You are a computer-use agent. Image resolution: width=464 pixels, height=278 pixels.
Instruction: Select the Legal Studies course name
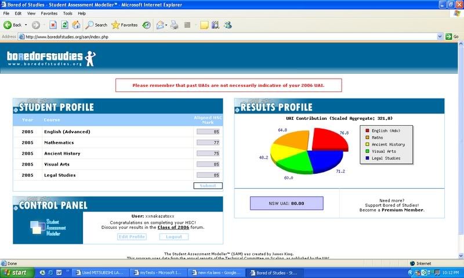[x=60, y=175]
